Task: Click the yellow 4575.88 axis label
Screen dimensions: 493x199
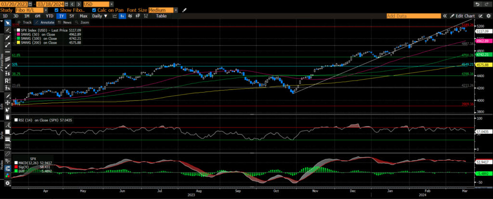Action: point(482,65)
